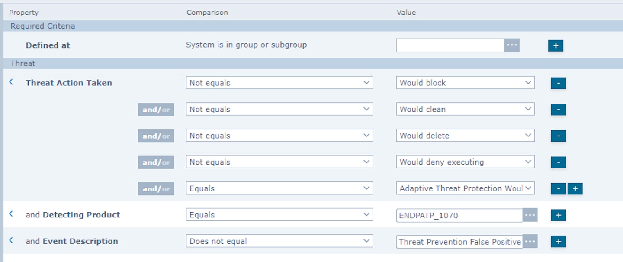This screenshot has width=623, height=262.
Task: Add another Detecting Product value with plus
Action: tap(558, 215)
